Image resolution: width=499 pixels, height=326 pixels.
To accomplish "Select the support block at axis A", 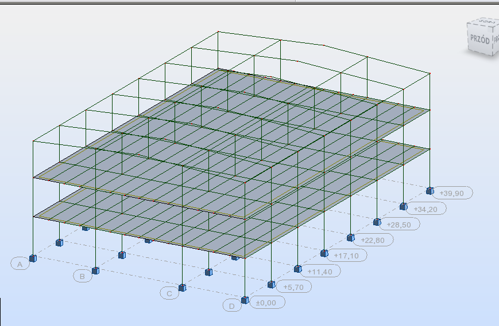I will click(33, 258).
